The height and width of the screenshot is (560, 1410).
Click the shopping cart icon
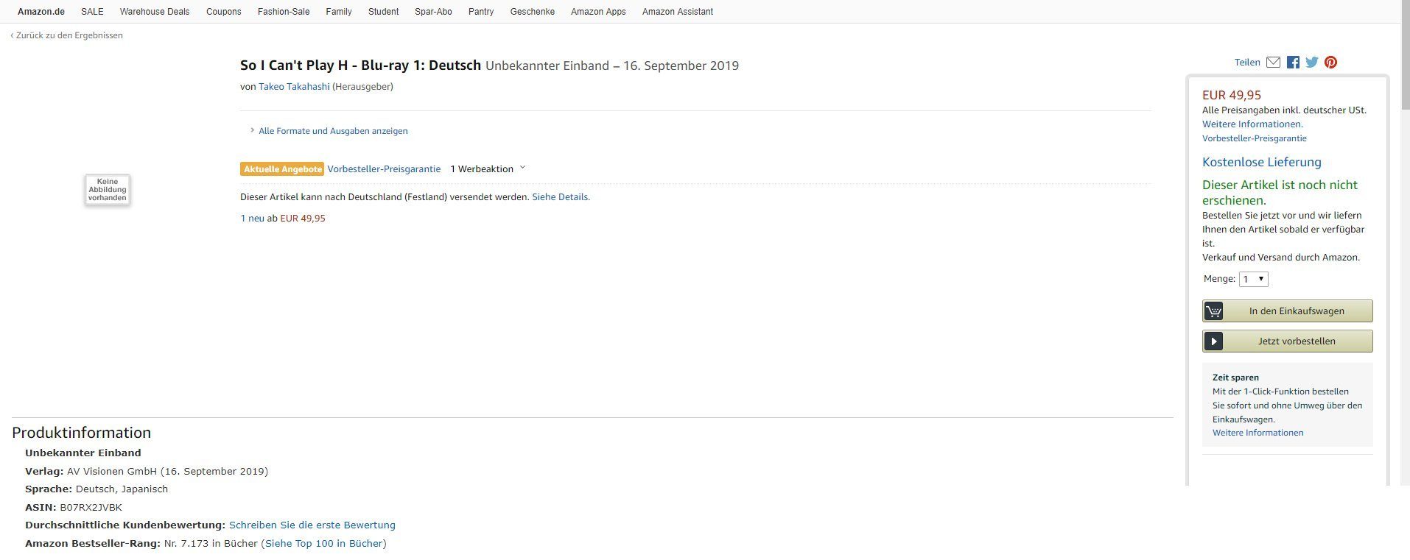[x=1213, y=311]
